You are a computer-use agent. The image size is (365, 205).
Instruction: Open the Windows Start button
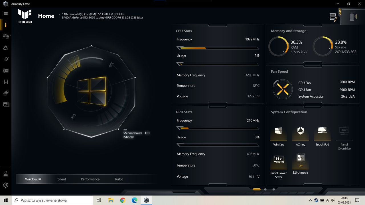click(6, 200)
